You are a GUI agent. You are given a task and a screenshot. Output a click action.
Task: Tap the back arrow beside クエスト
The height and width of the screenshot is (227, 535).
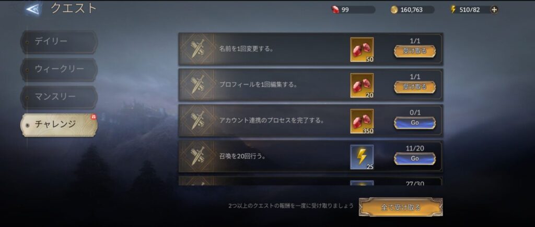tap(33, 9)
